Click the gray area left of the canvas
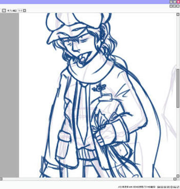 point(9,95)
